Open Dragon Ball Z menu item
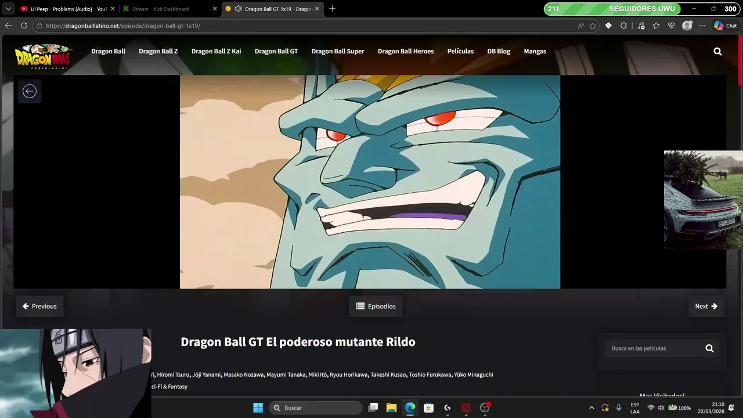Screen dimensions: 743x418 pyautogui.click(x=158, y=51)
